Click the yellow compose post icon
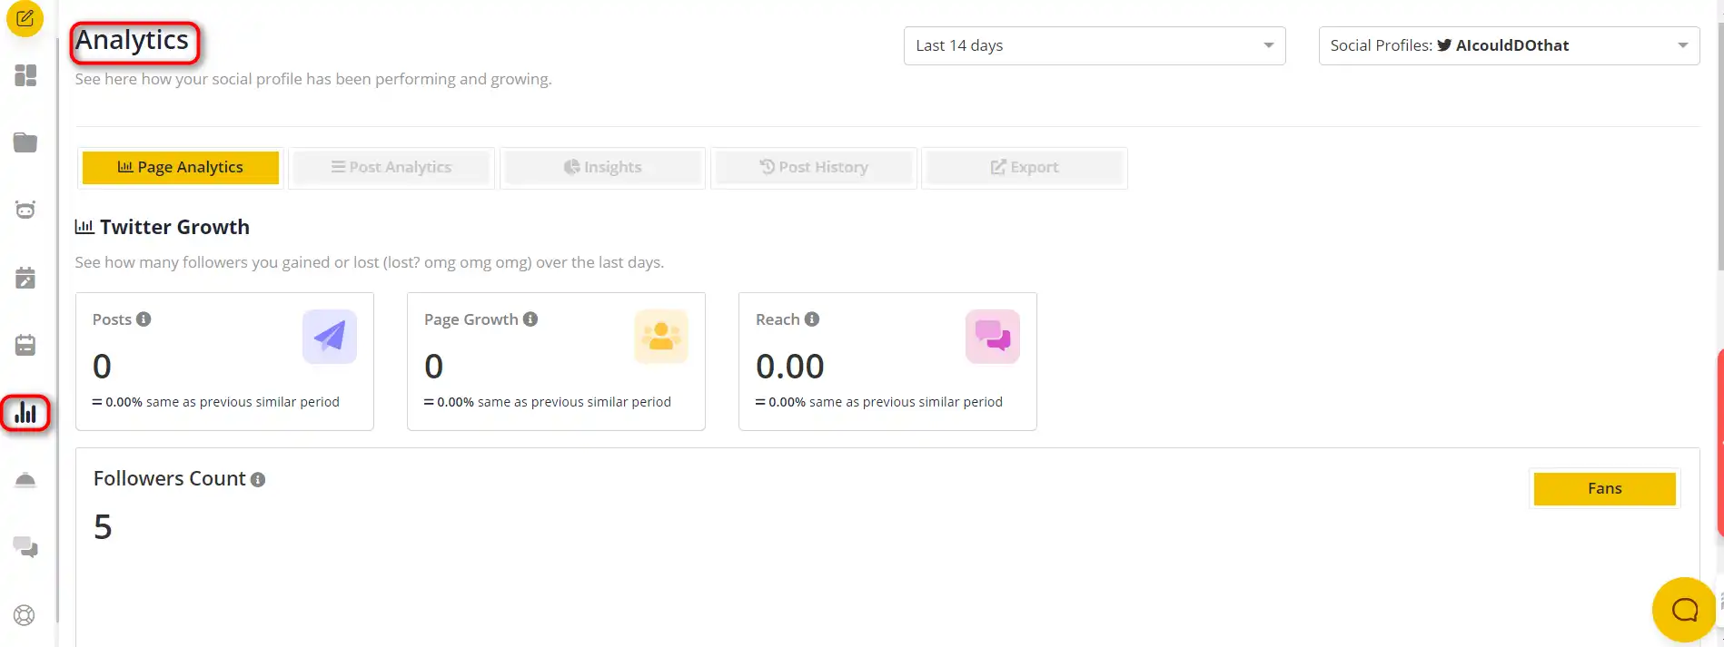1724x647 pixels. pos(25,18)
